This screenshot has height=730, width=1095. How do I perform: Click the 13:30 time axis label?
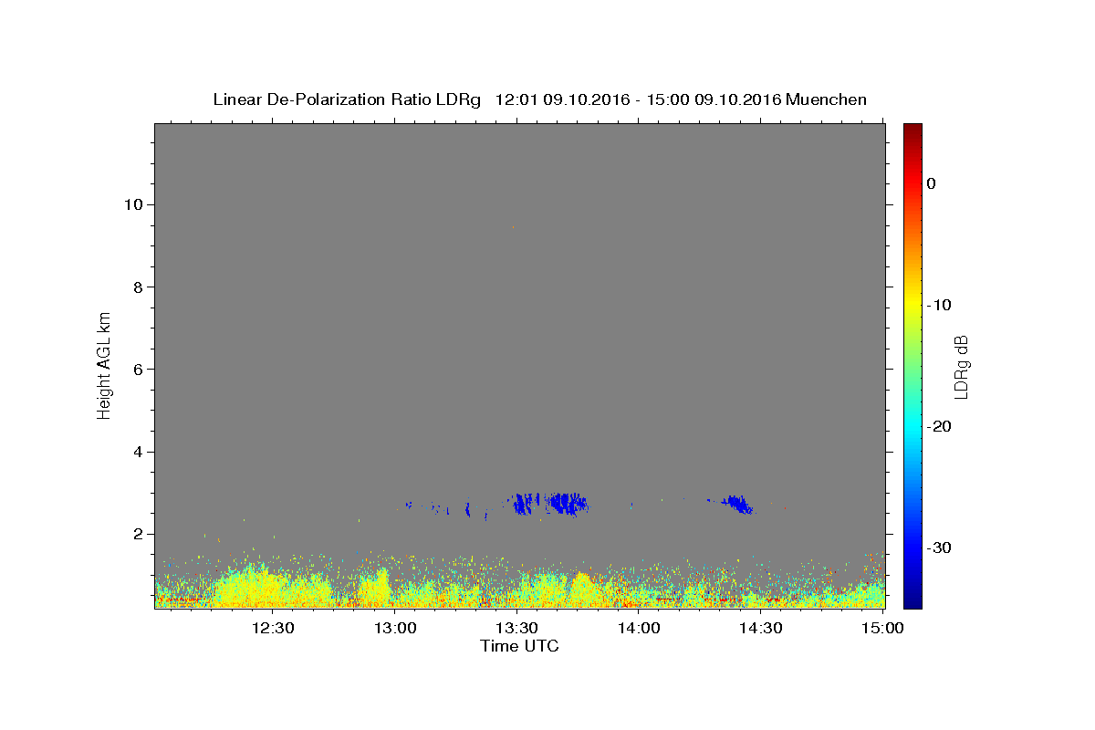point(516,628)
